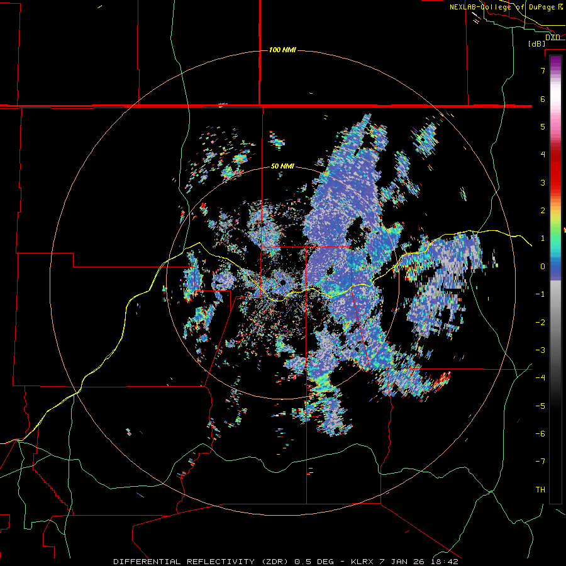Click the -4 dB scale value
This screenshot has height=566, width=566.
click(540, 377)
